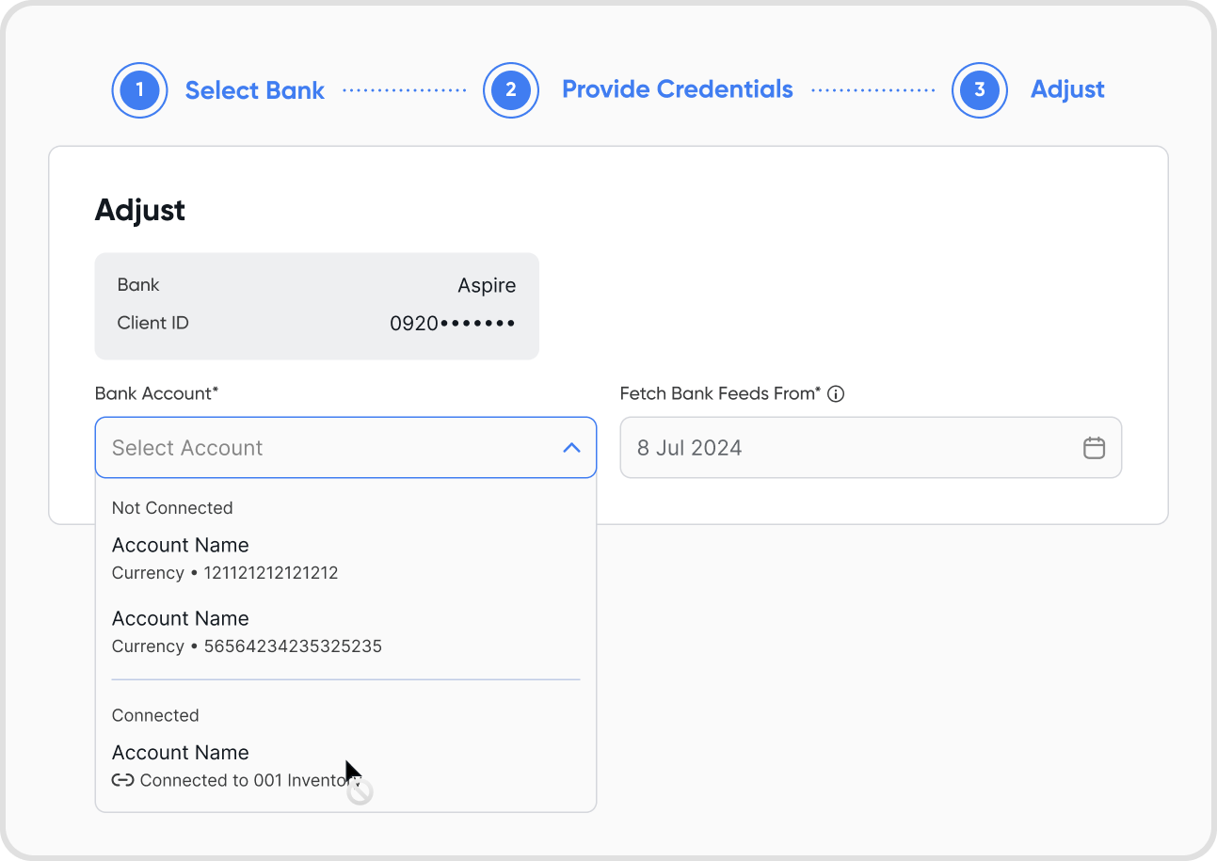
Task: Click the step 2 numbered circle
Action: (x=511, y=90)
